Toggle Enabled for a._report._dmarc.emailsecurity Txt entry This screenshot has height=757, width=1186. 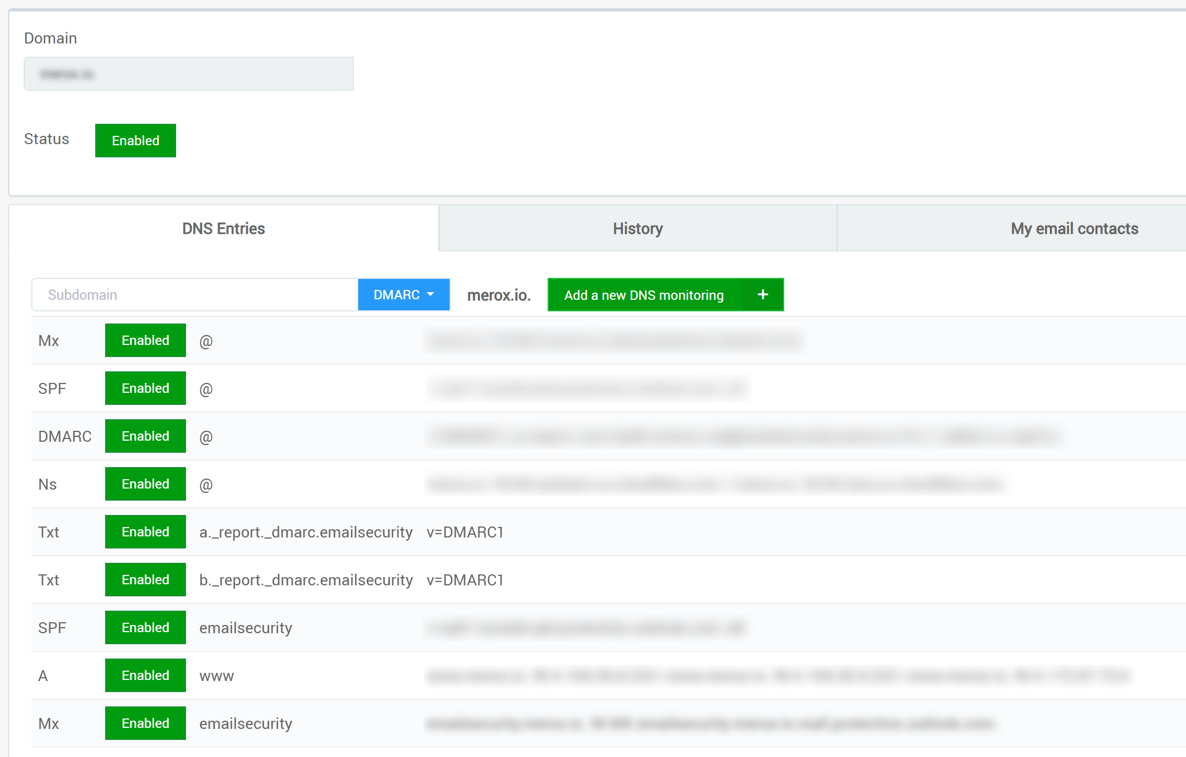145,532
